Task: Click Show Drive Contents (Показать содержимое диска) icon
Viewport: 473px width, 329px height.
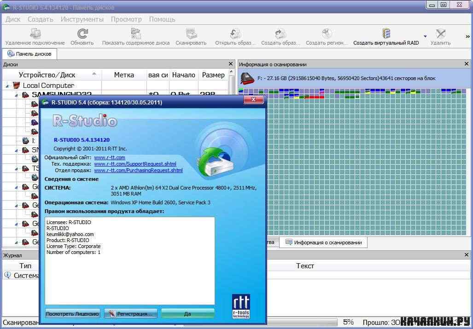Action: (136, 34)
